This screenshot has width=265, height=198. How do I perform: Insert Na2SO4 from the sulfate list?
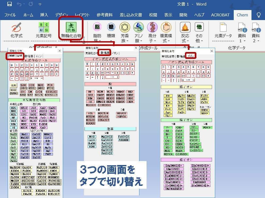15,167
